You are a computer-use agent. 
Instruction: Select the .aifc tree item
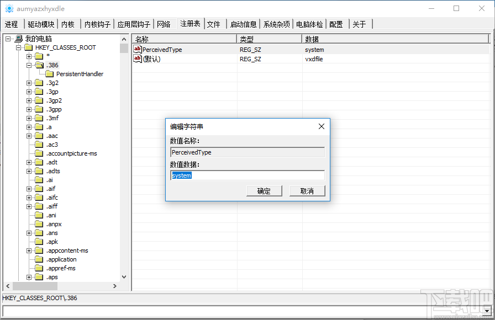click(52, 198)
